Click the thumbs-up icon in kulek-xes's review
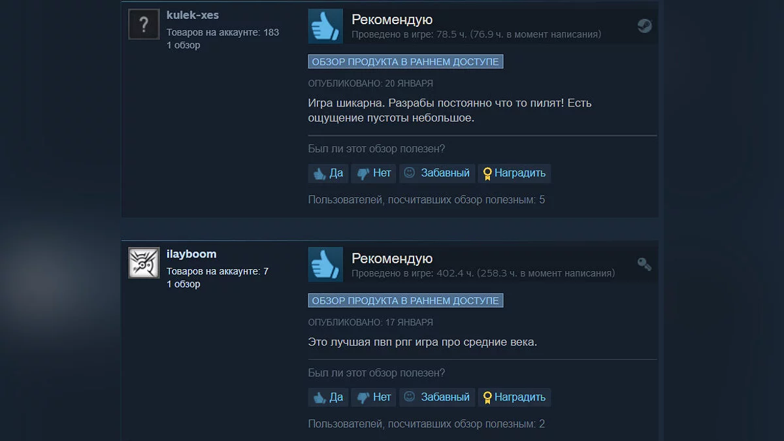 point(325,26)
